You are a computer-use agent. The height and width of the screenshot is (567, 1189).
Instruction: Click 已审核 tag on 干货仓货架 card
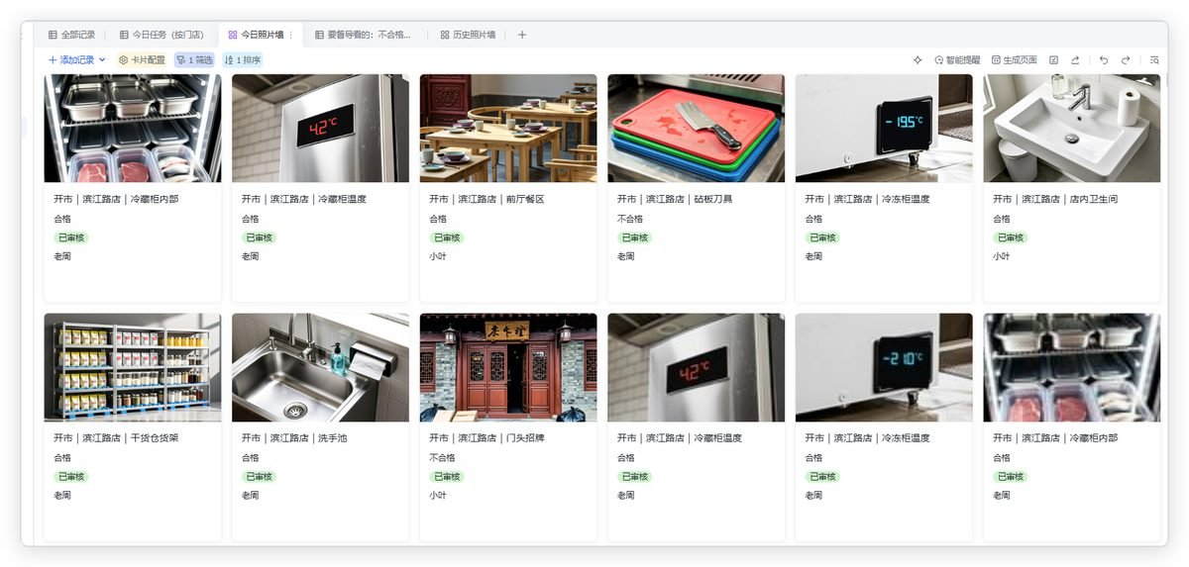tap(71, 476)
